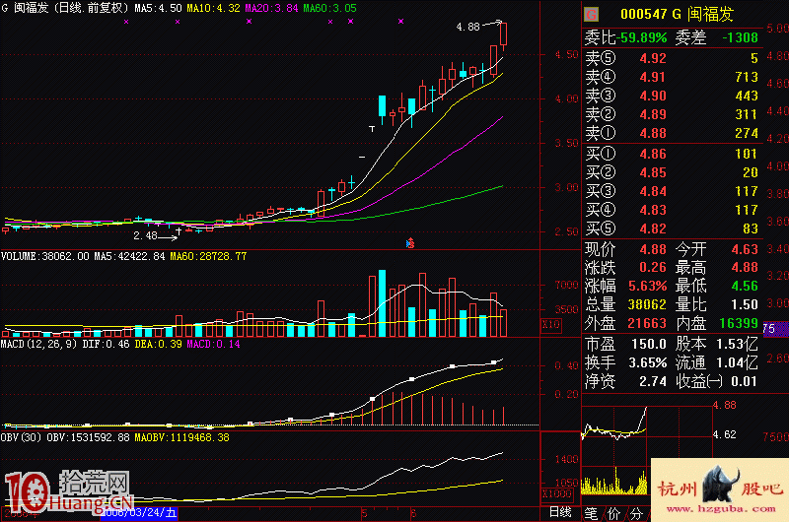789x522 pixels.
Task: Select the magenta MACD:0.14 label
Action: (213, 344)
